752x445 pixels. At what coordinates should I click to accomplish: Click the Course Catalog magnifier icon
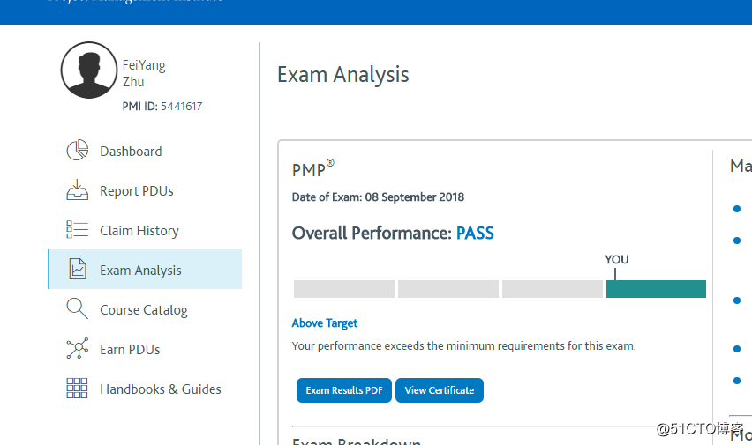(x=77, y=308)
